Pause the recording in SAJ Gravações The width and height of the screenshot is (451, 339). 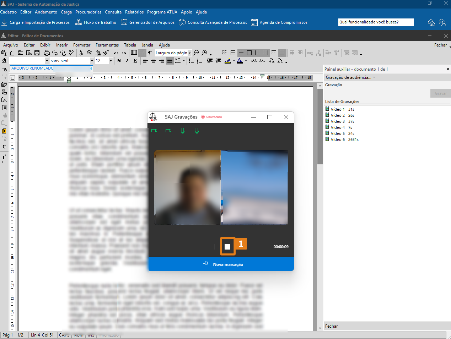214,247
